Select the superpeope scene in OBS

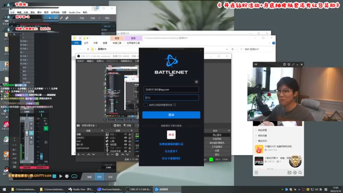90,148
